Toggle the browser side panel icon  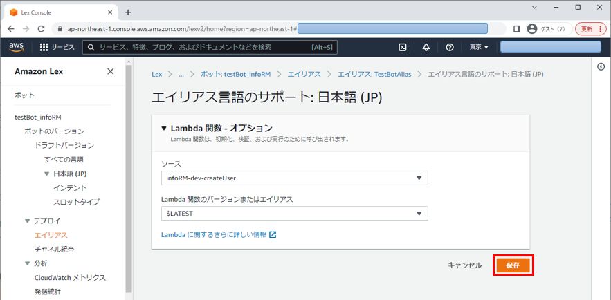tap(517, 29)
